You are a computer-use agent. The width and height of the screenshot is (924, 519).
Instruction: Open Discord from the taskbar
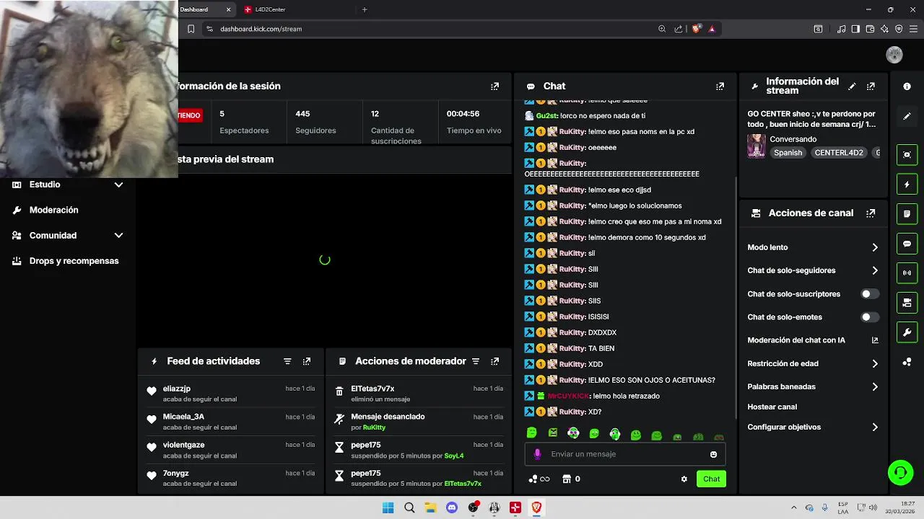click(452, 507)
